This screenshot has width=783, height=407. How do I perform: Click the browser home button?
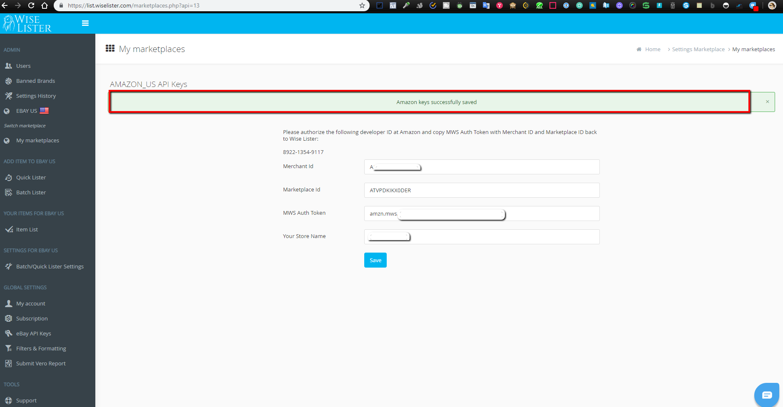45,5
